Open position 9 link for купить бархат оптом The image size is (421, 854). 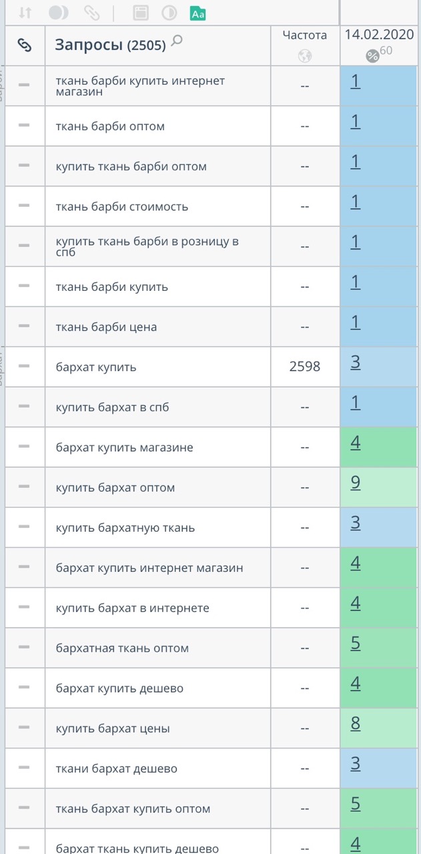356,483
